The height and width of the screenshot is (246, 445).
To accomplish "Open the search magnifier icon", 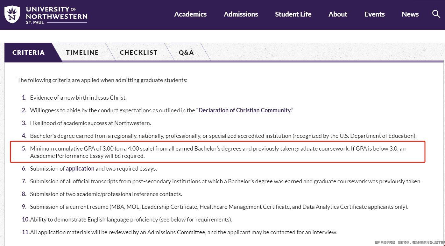I will click(436, 14).
